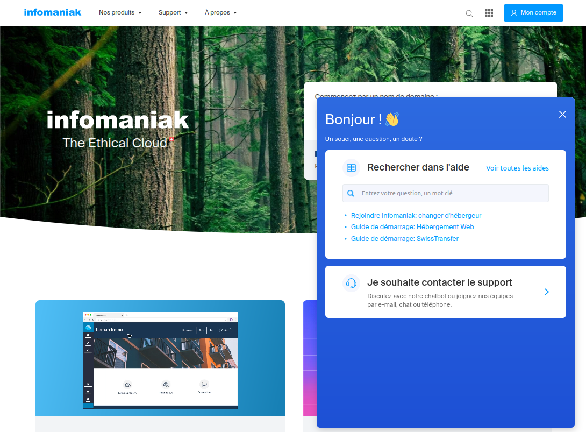Click the Support dropdown chevron
Screen dimensions: 586x432
click(x=186, y=13)
